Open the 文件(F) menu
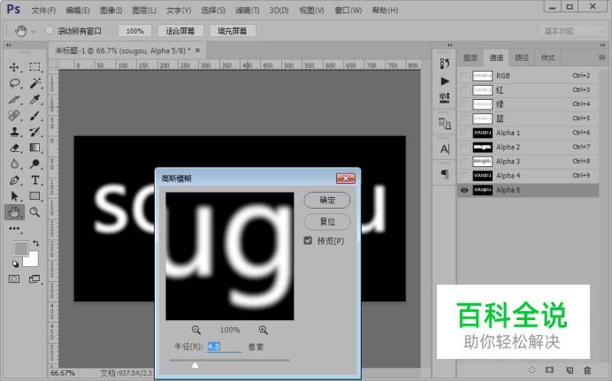This screenshot has height=381, width=612. [43, 11]
